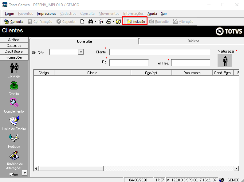Viewport: 244px width, 182px height.
Task: Minimize the Totvs Gemco window
Action: tap(209, 5)
